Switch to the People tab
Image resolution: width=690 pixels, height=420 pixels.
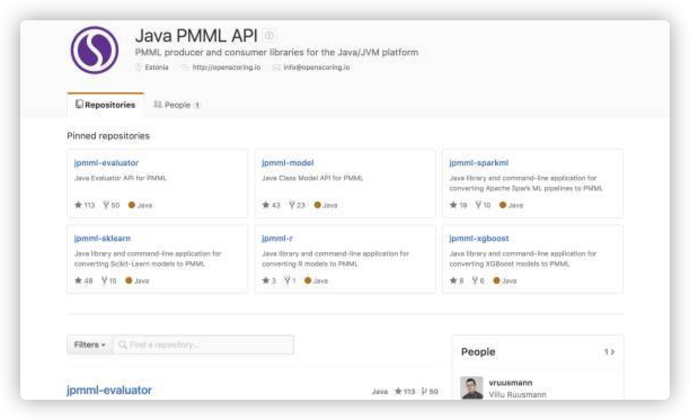(x=177, y=105)
